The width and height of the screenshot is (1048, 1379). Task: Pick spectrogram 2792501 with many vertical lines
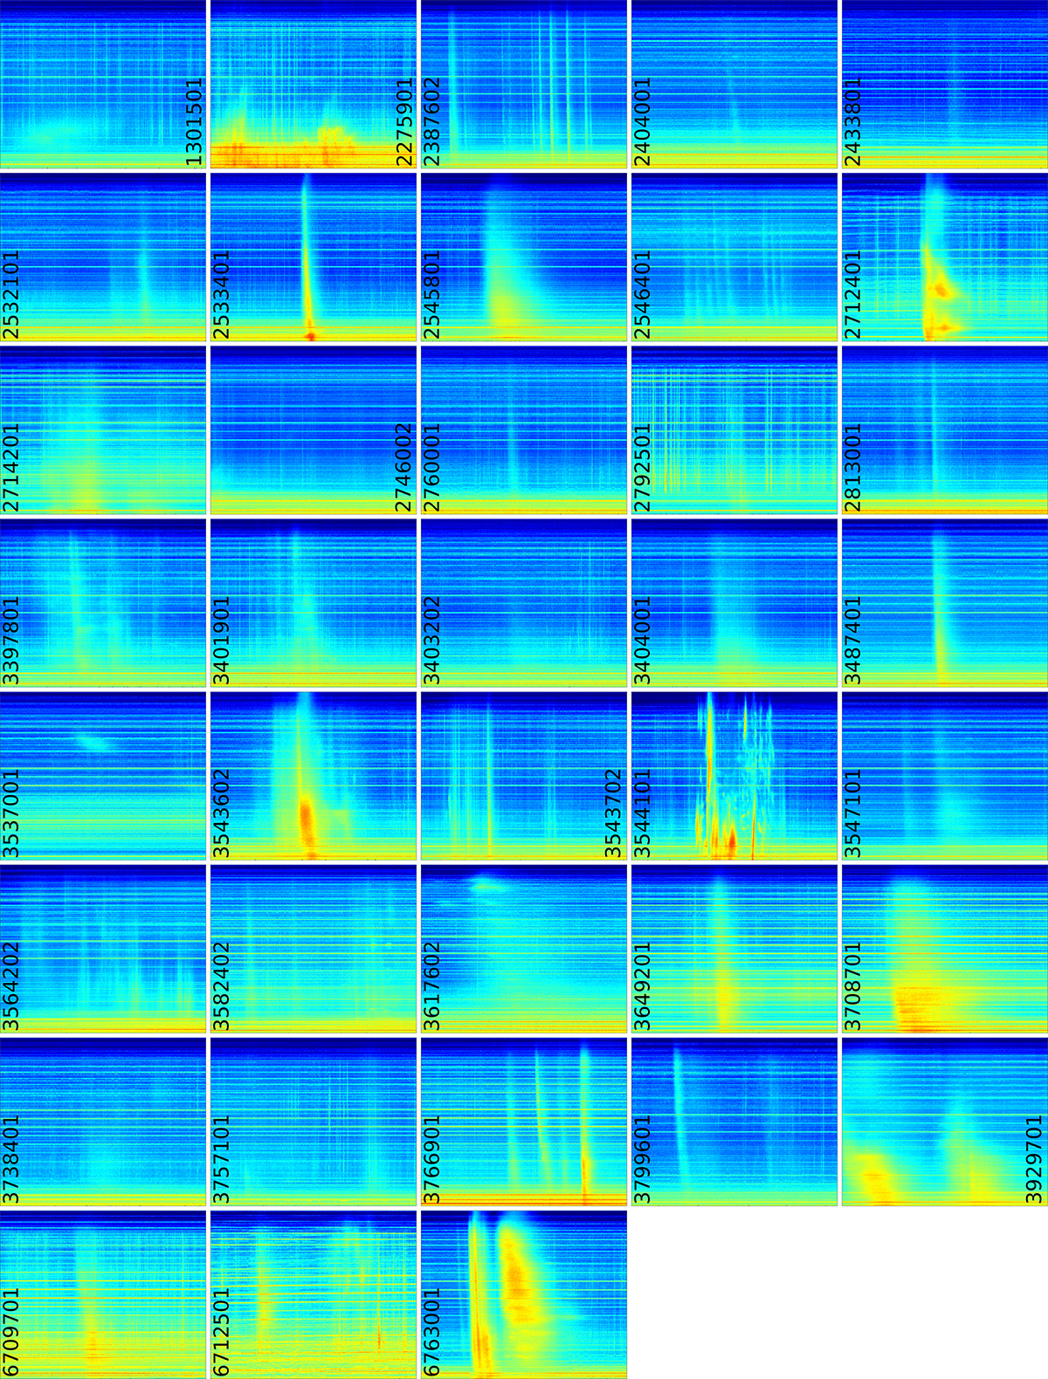[734, 429]
